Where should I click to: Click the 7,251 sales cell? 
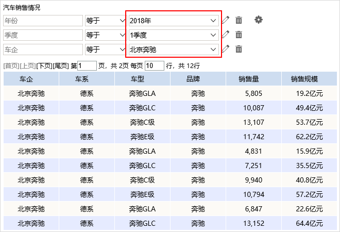[253, 165]
